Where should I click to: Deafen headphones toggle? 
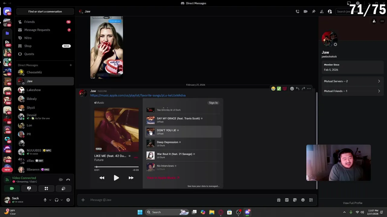tap(57, 200)
